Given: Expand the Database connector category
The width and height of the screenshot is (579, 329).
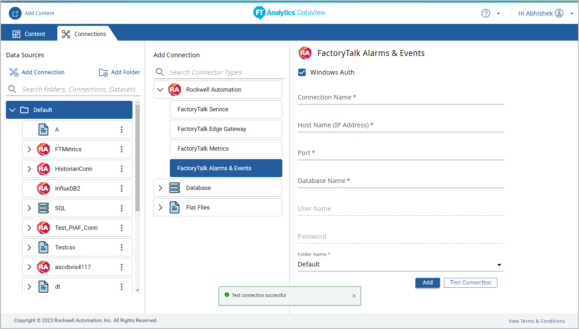Looking at the screenshot, I should [x=160, y=188].
